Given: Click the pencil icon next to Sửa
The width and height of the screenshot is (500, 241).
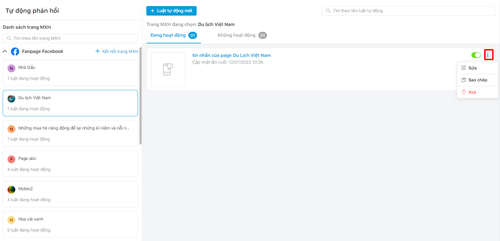Looking at the screenshot, I should coord(464,68).
